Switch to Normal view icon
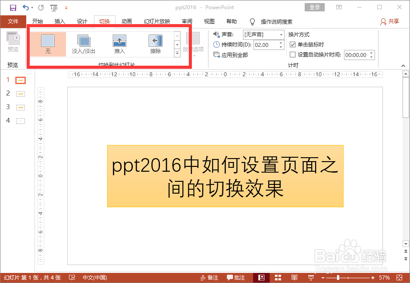This screenshot has width=410, height=283. click(261, 277)
